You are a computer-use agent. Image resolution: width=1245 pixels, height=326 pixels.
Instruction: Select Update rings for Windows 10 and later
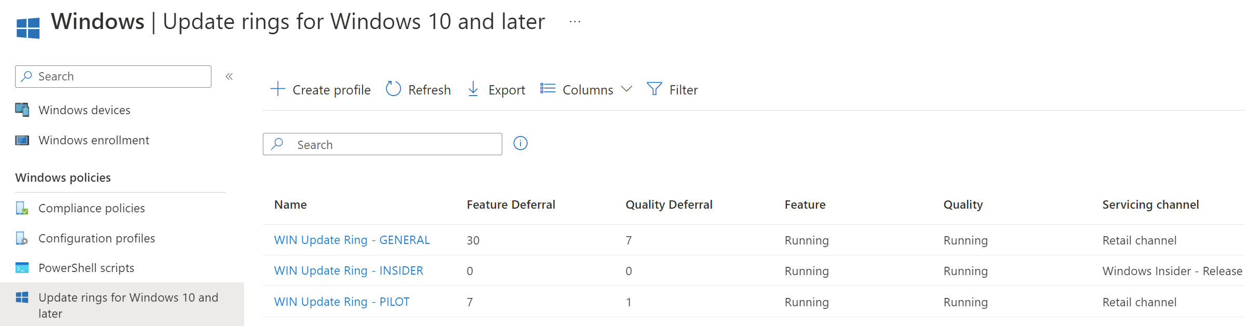[122, 305]
